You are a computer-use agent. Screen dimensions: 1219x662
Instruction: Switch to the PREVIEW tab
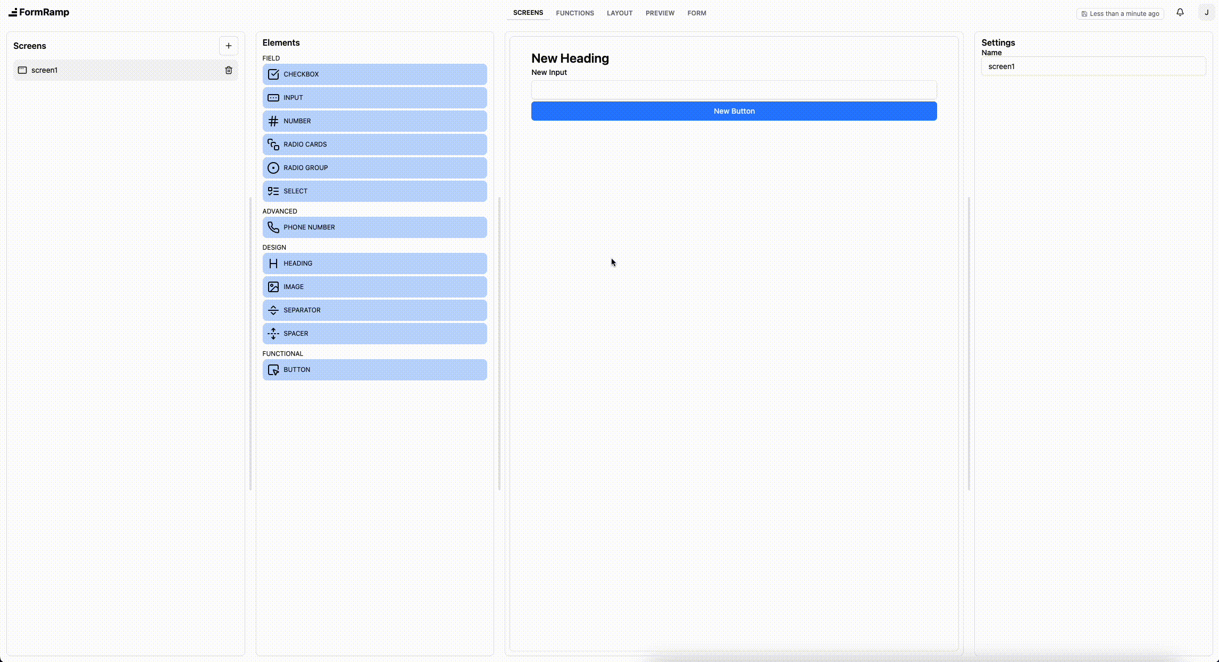pyautogui.click(x=659, y=13)
